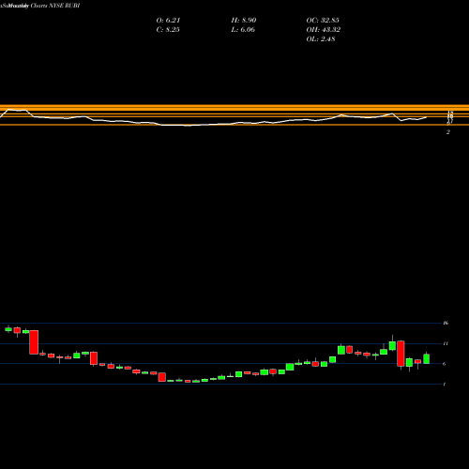Click the 'OC: 32.85' value
Image resolution: width=469 pixels, height=469 pixels.
tap(323, 21)
